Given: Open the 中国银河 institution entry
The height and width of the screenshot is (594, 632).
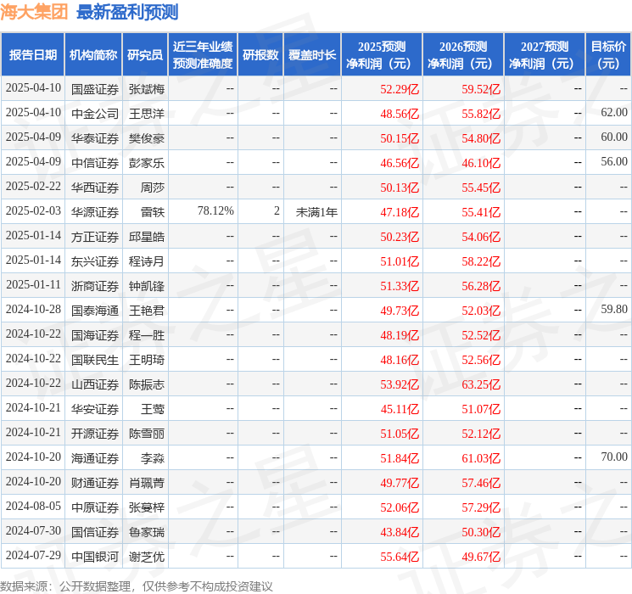Looking at the screenshot, I should click(95, 557).
